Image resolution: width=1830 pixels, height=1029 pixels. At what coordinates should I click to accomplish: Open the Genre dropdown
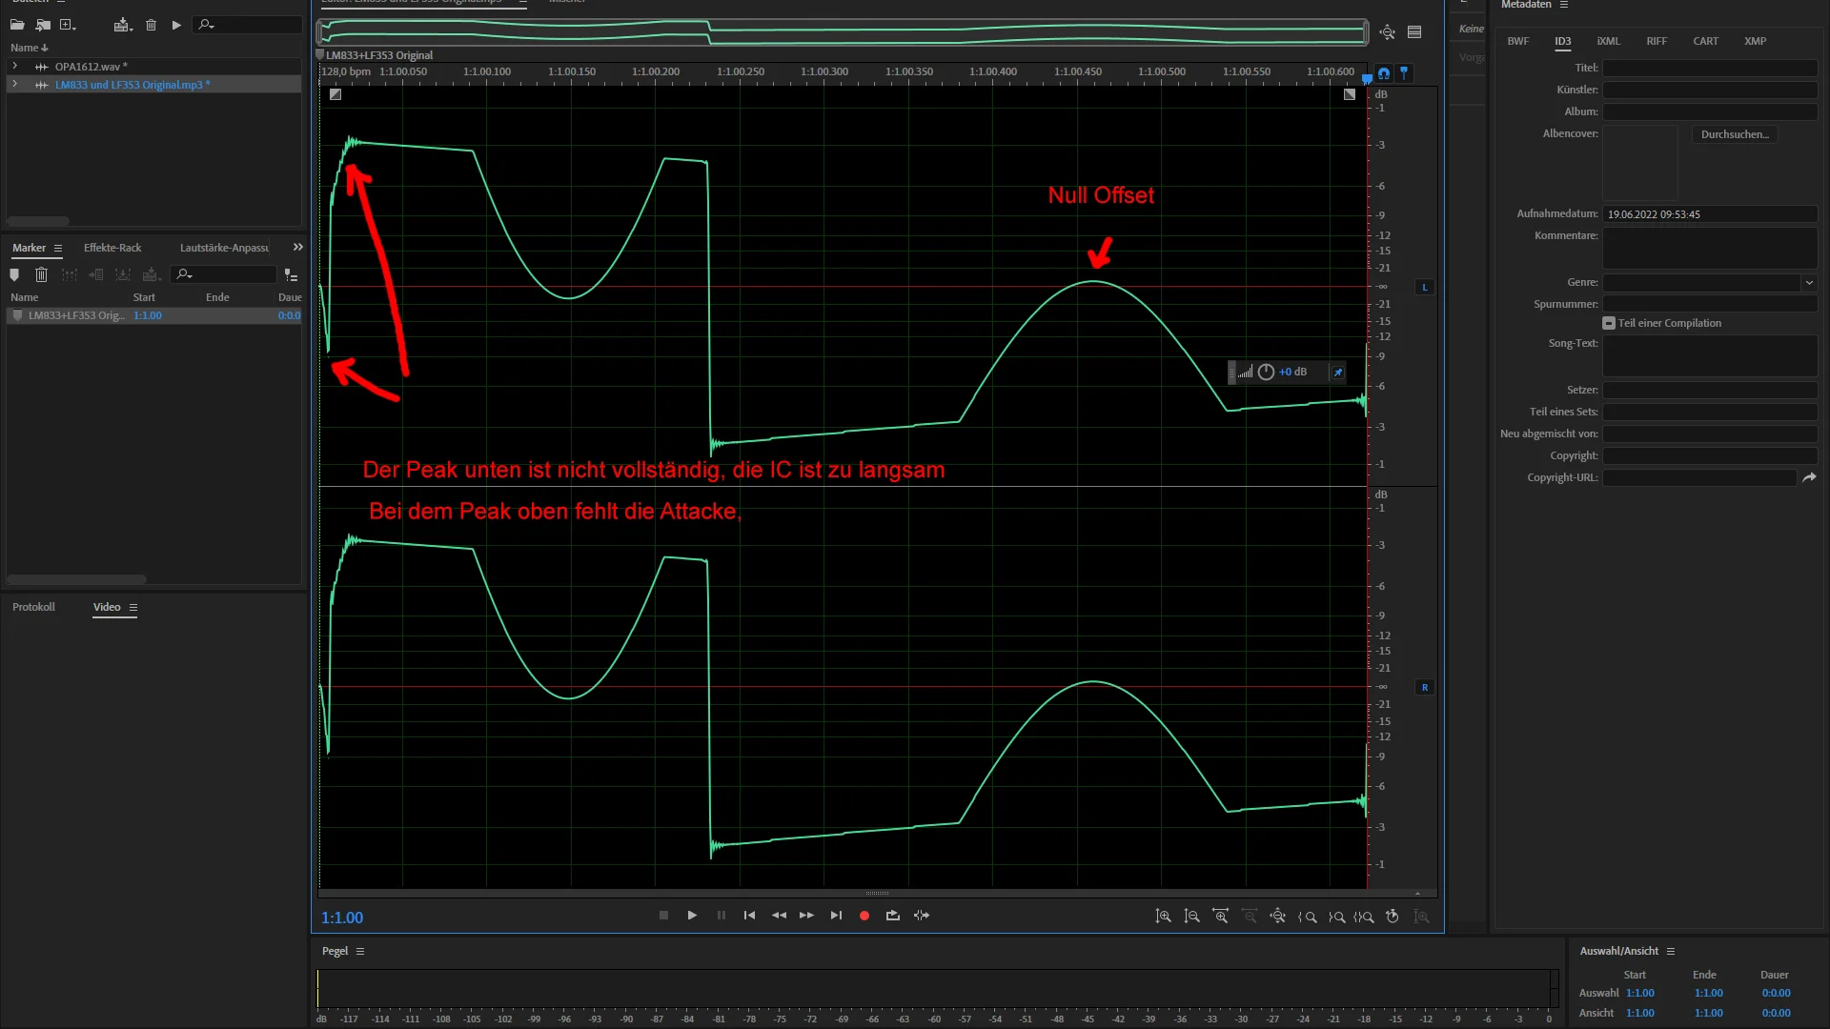(x=1808, y=283)
